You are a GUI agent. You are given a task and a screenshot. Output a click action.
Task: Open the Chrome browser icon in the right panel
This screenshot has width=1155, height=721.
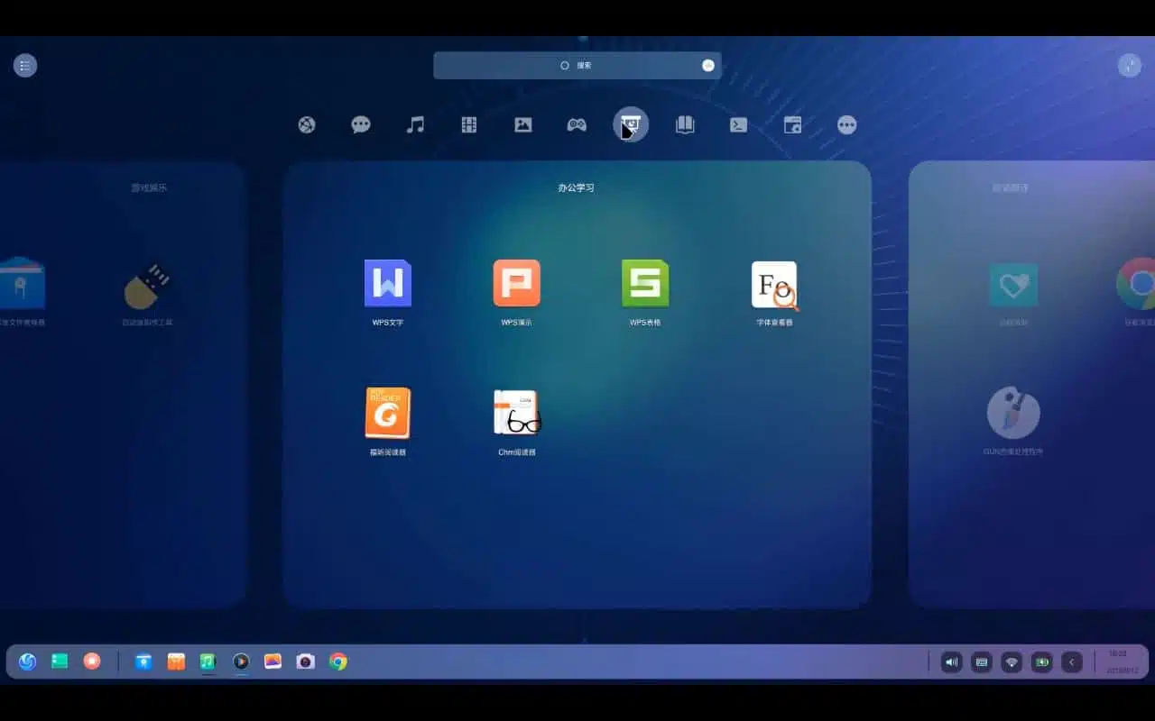pos(1137,284)
